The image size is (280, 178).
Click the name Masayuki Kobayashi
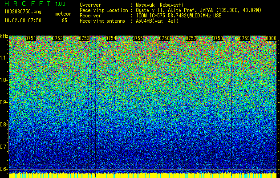pyautogui.click(x=160, y=5)
